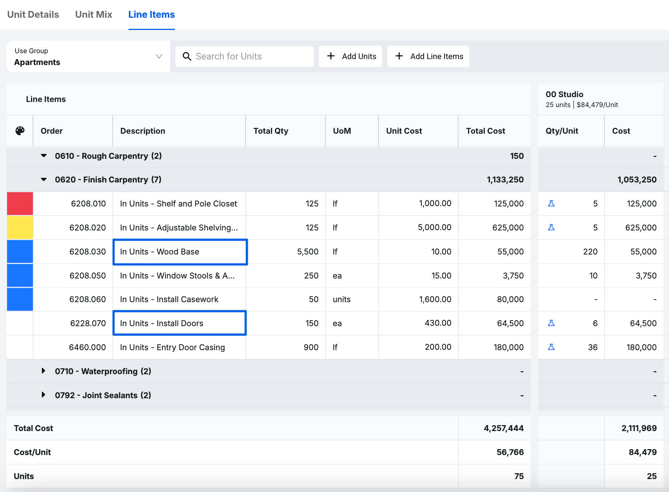Select the In Units - Wood Base description cell
This screenshot has width=669, height=492.
(x=180, y=252)
